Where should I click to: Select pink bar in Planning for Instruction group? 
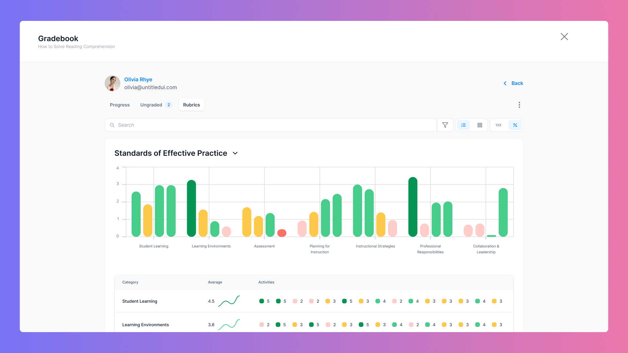302,229
